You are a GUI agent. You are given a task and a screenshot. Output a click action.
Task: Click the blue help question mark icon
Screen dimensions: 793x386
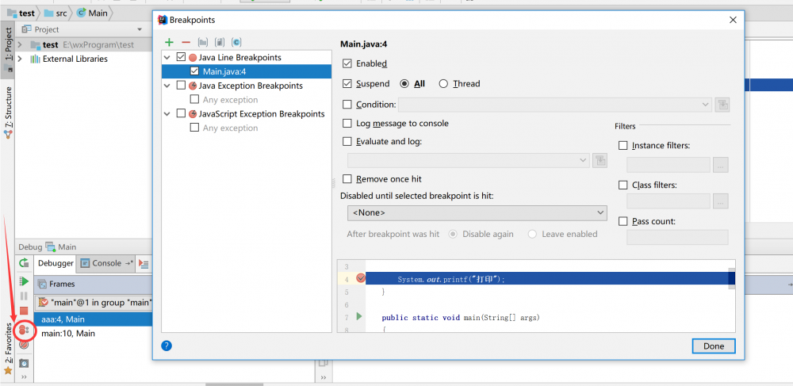167,346
